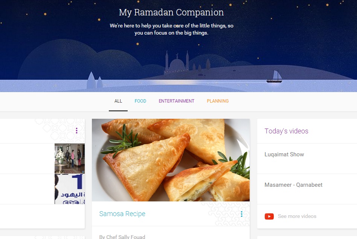Open the thumbnail with Arabic text and number 1
This screenshot has height=239, width=357.
tap(70, 189)
